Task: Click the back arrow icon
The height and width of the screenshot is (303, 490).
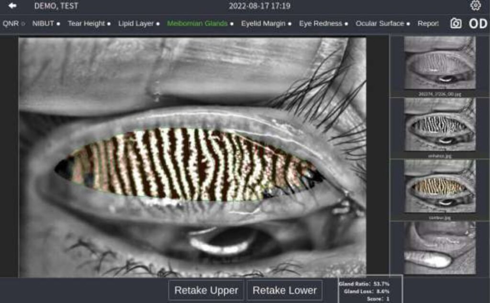Action: point(12,6)
